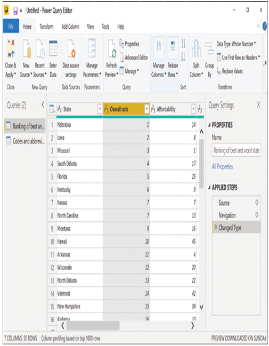Click Replace Values in ribbon
This screenshot has height=346, width=269.
(230, 71)
